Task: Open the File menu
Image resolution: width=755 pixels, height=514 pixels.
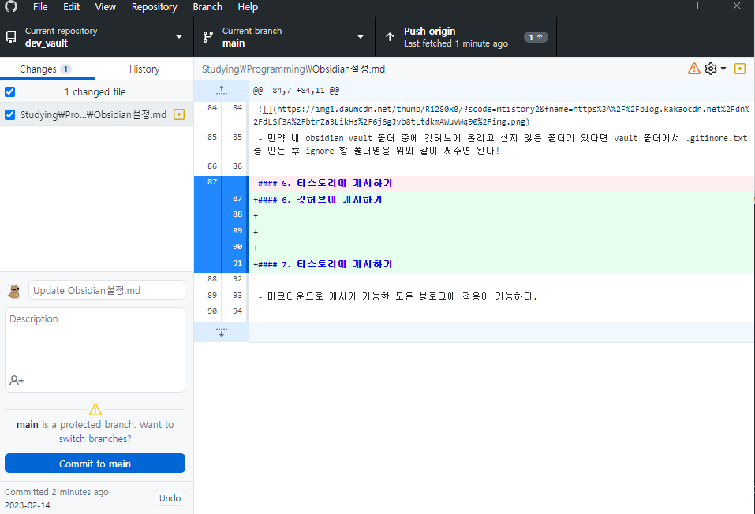Action: tap(40, 7)
